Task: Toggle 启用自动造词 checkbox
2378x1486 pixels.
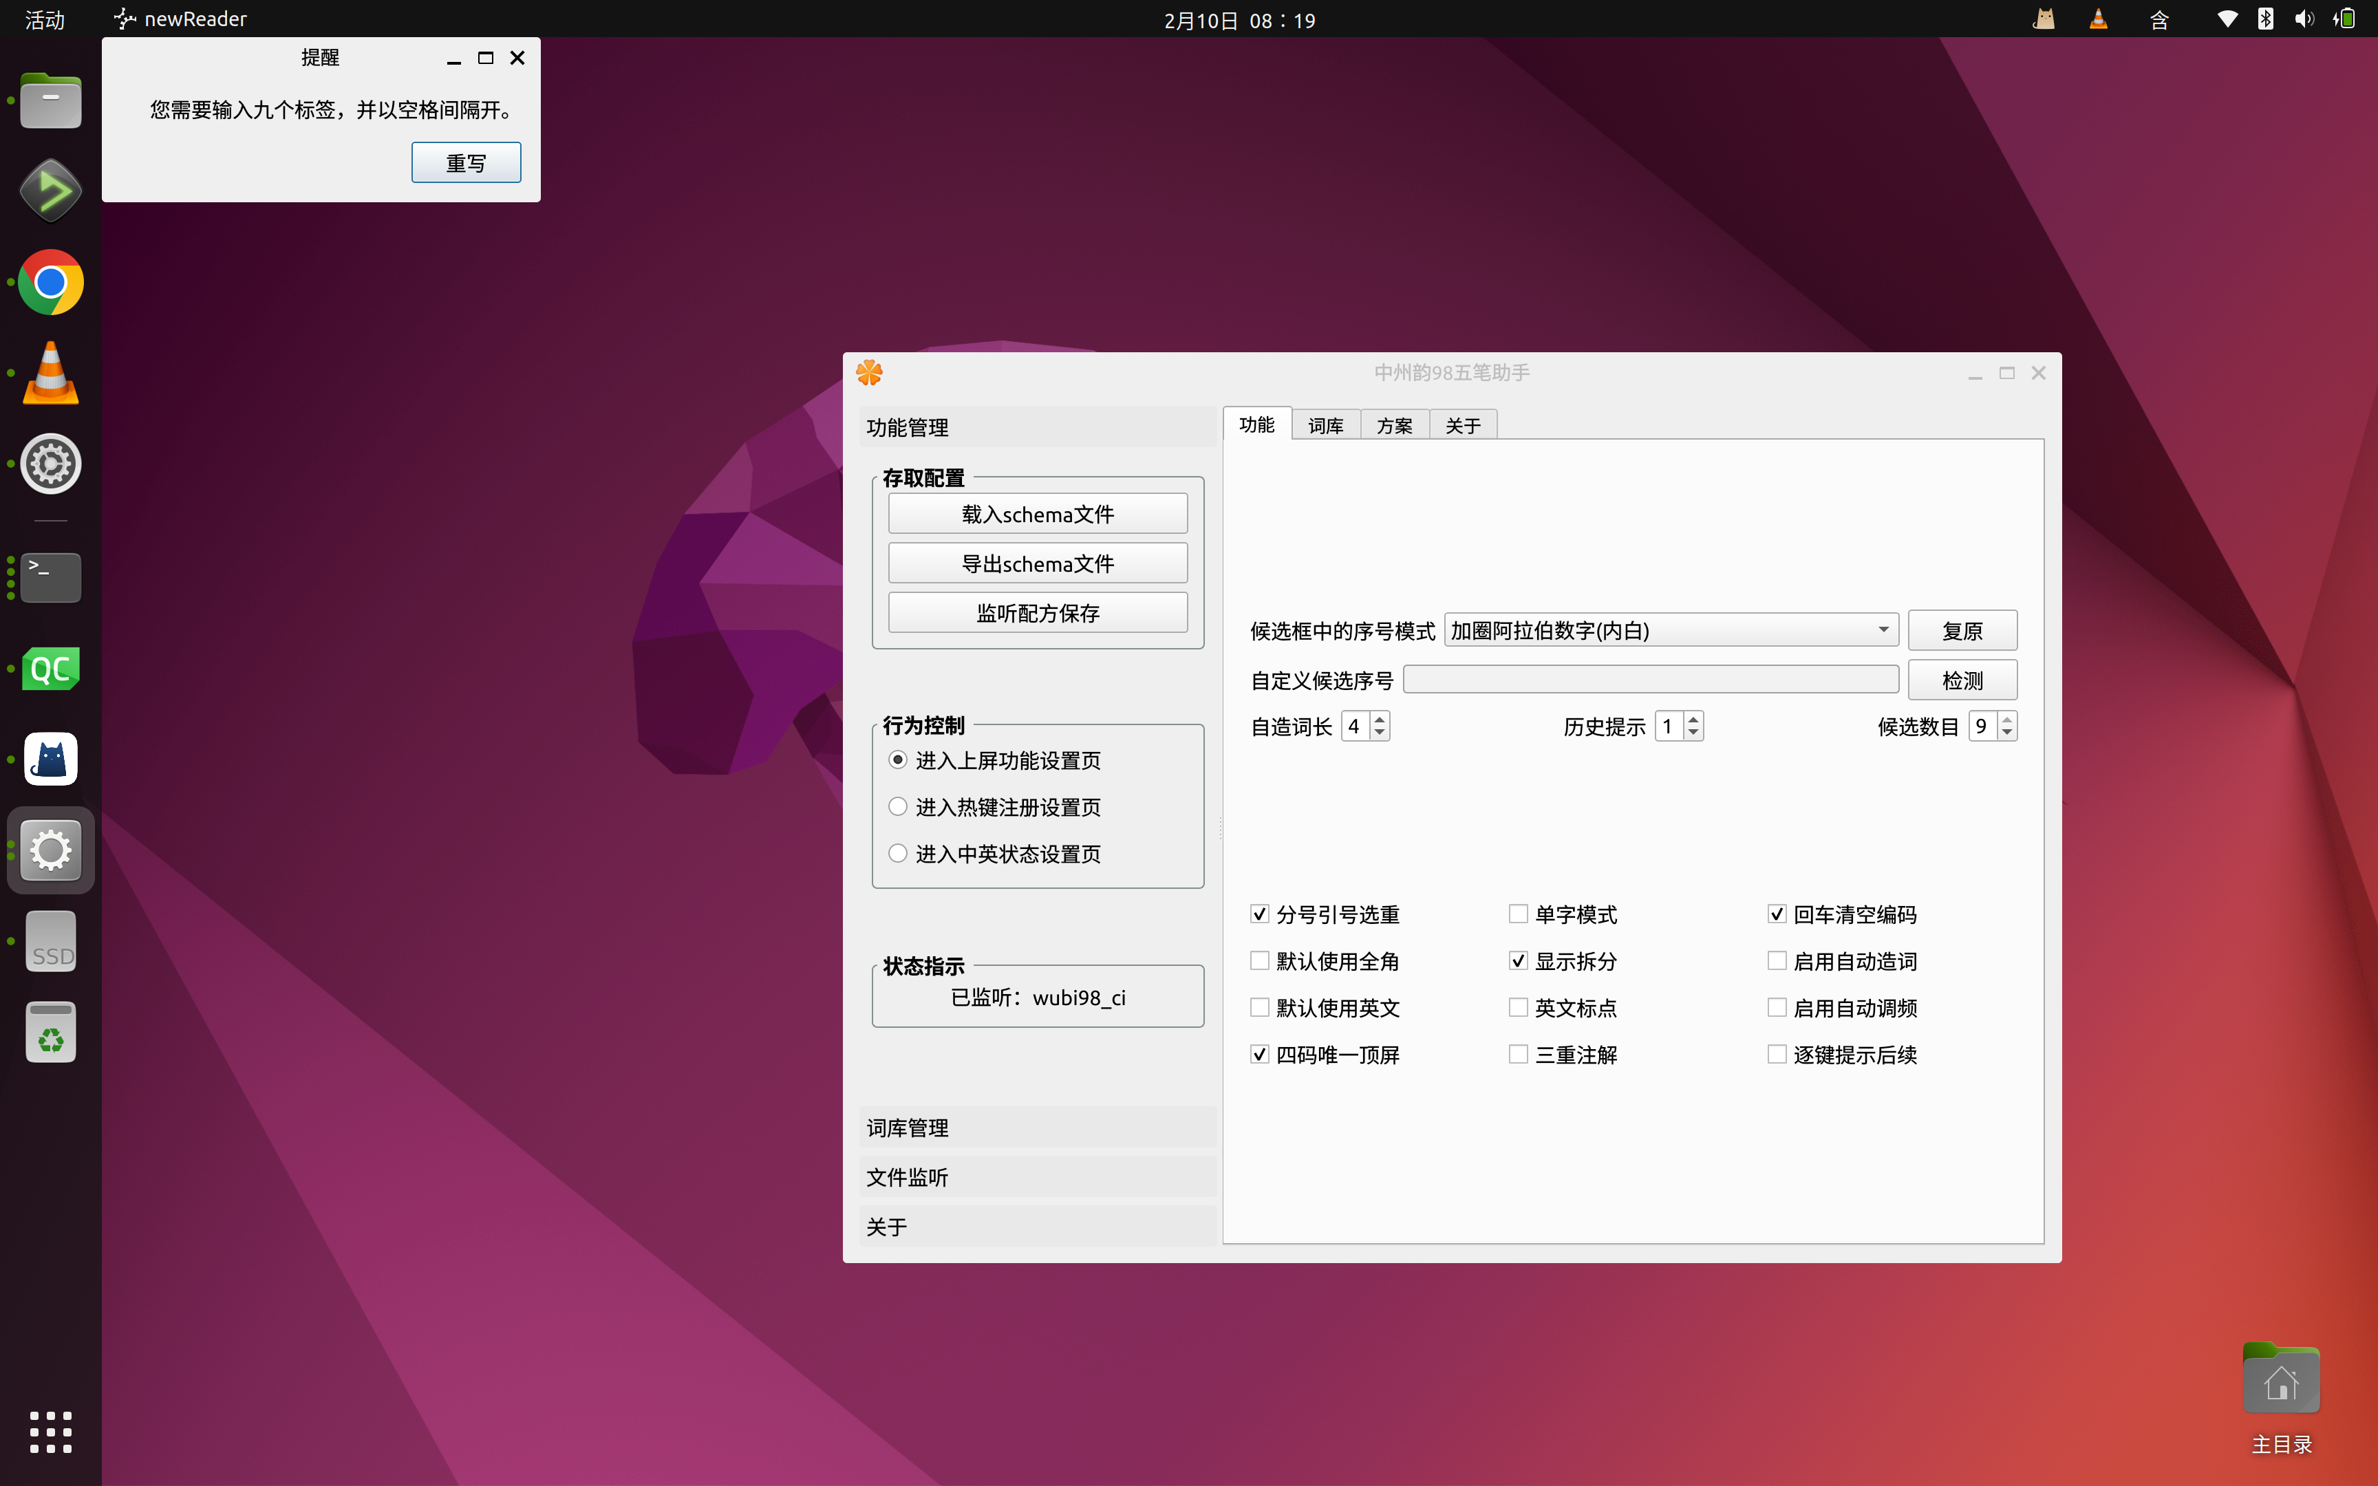Action: click(1777, 961)
